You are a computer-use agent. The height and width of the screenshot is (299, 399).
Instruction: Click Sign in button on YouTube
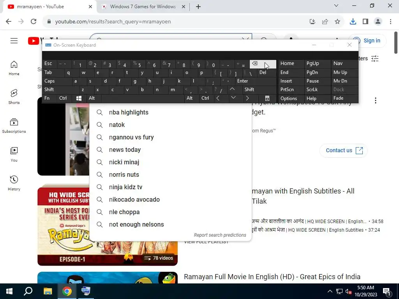(x=367, y=40)
